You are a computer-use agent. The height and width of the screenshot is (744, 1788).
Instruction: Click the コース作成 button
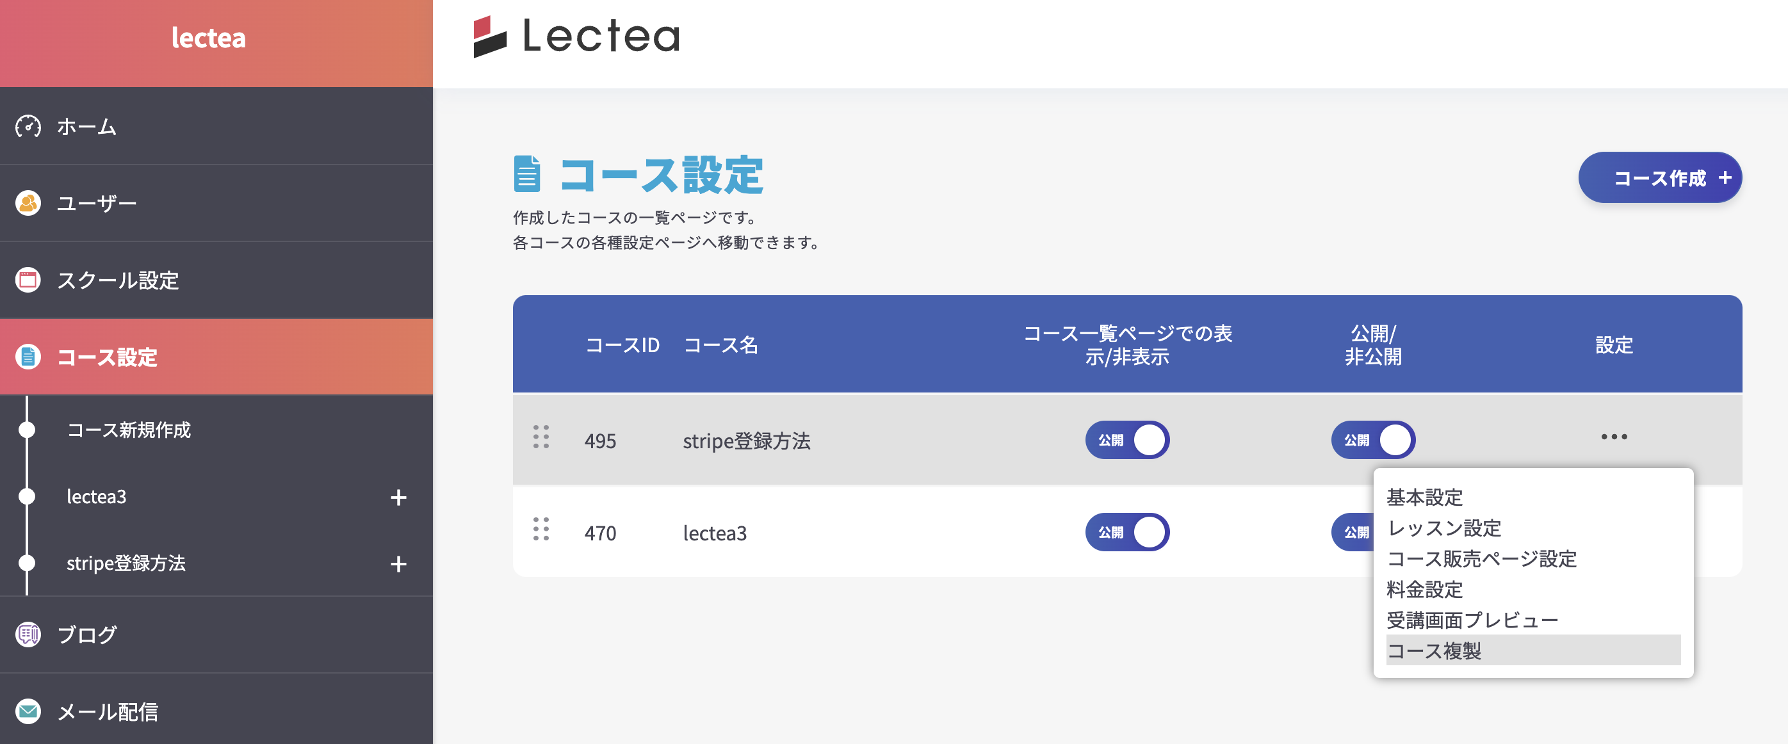1659,179
